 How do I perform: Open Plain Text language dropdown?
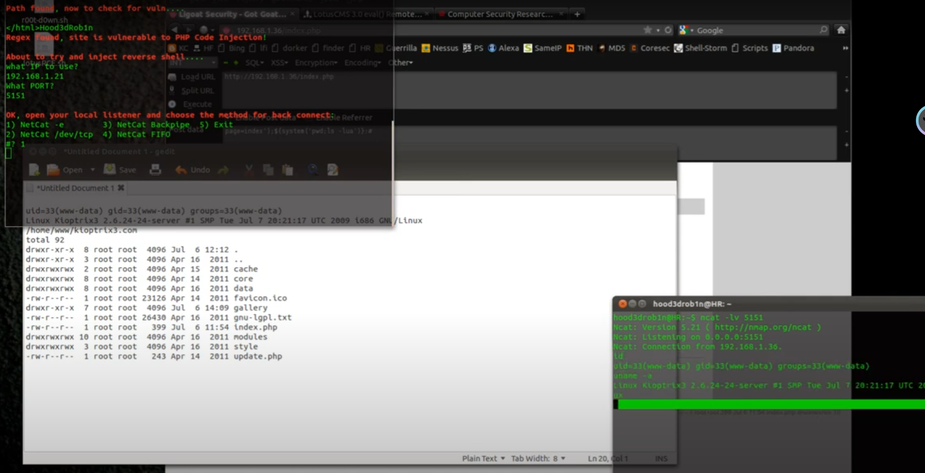(x=483, y=459)
